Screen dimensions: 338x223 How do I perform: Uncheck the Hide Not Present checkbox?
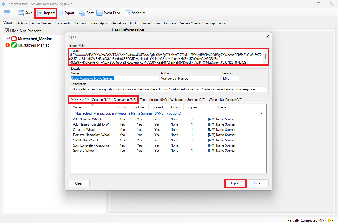pos(7,31)
